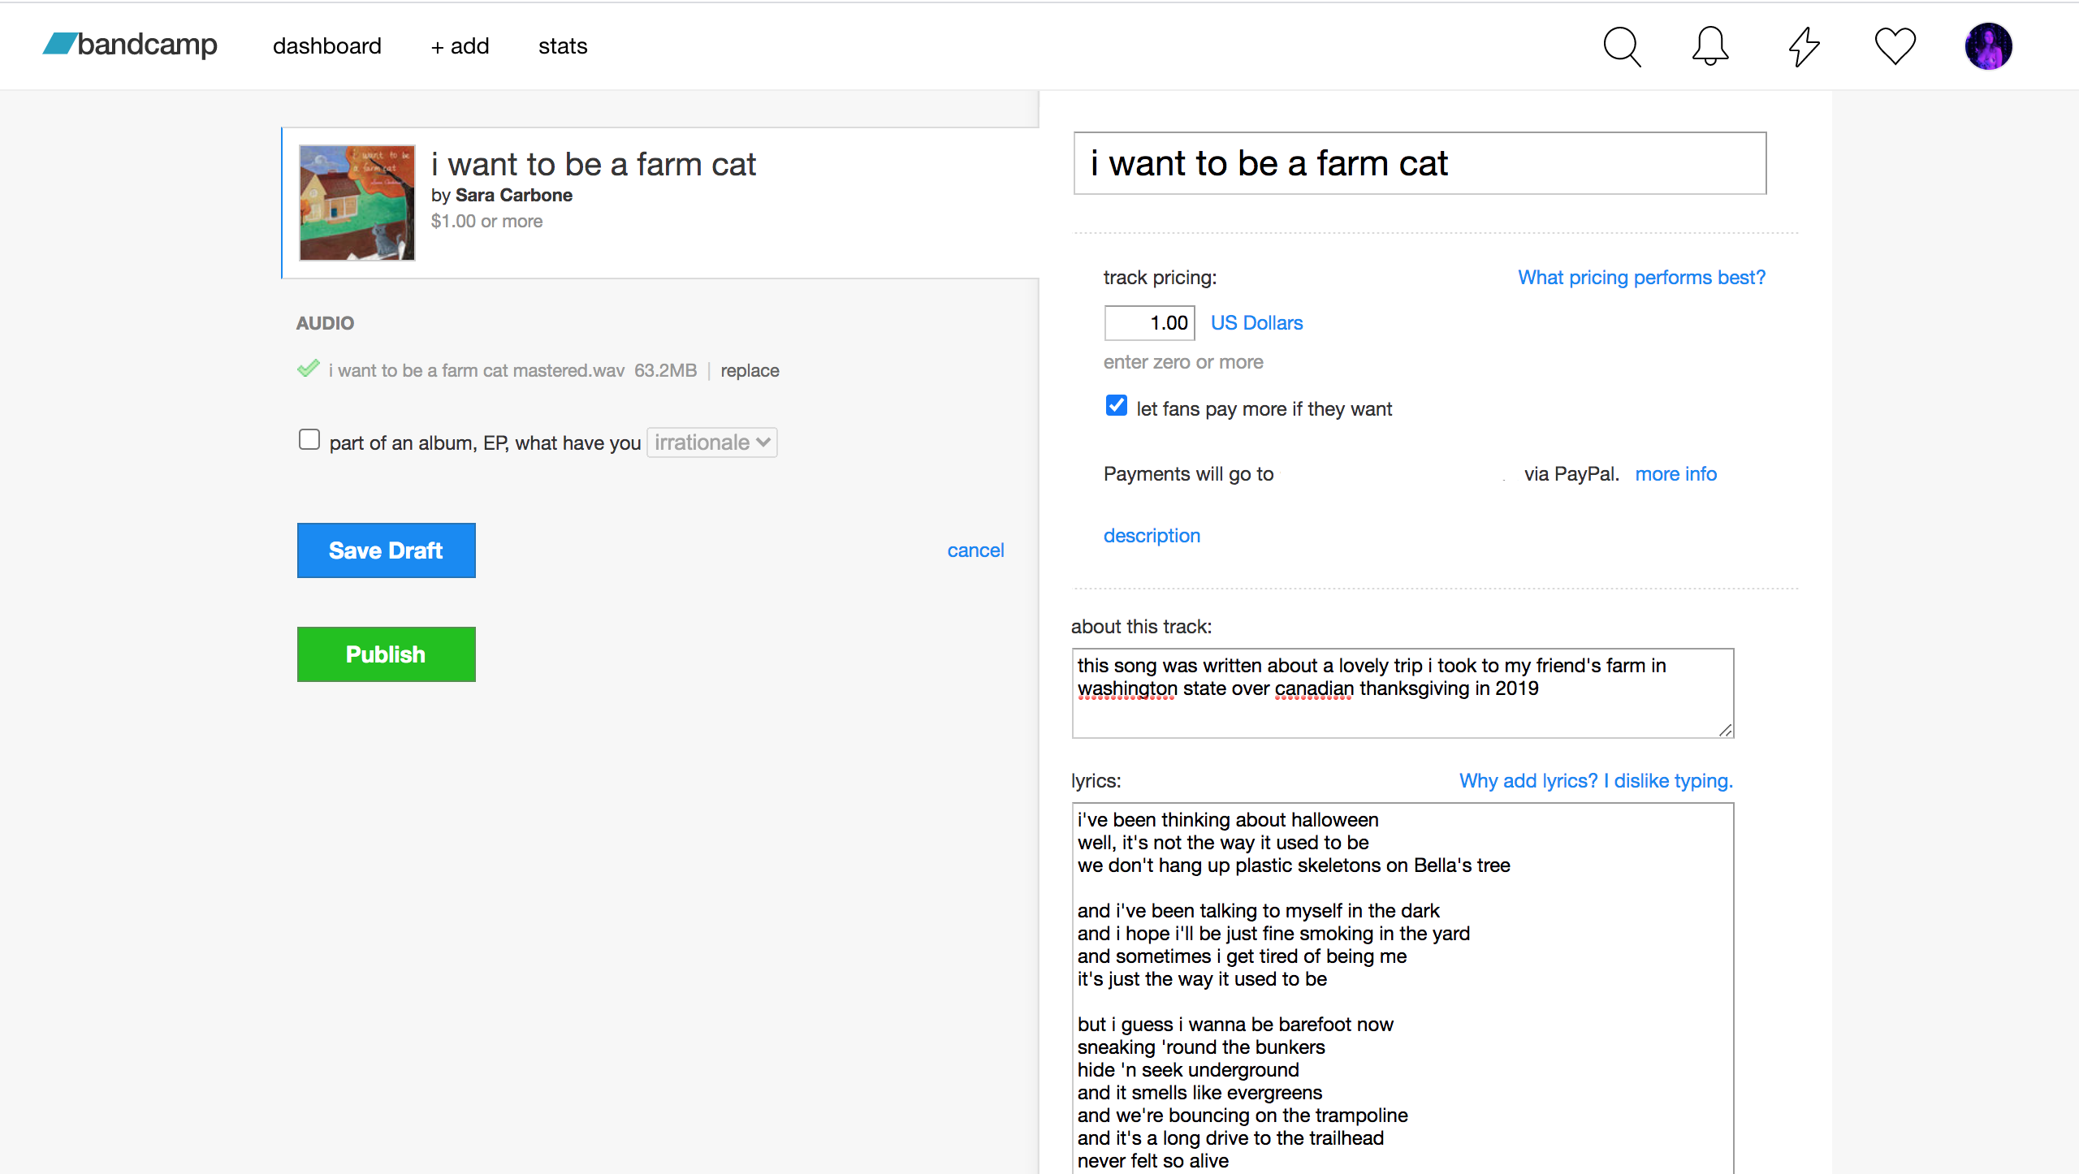
Task: Switch to the dashboard tab
Action: 327,46
